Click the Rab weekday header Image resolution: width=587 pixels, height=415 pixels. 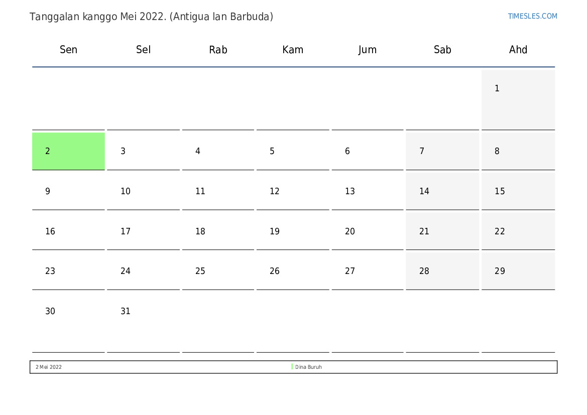click(218, 50)
